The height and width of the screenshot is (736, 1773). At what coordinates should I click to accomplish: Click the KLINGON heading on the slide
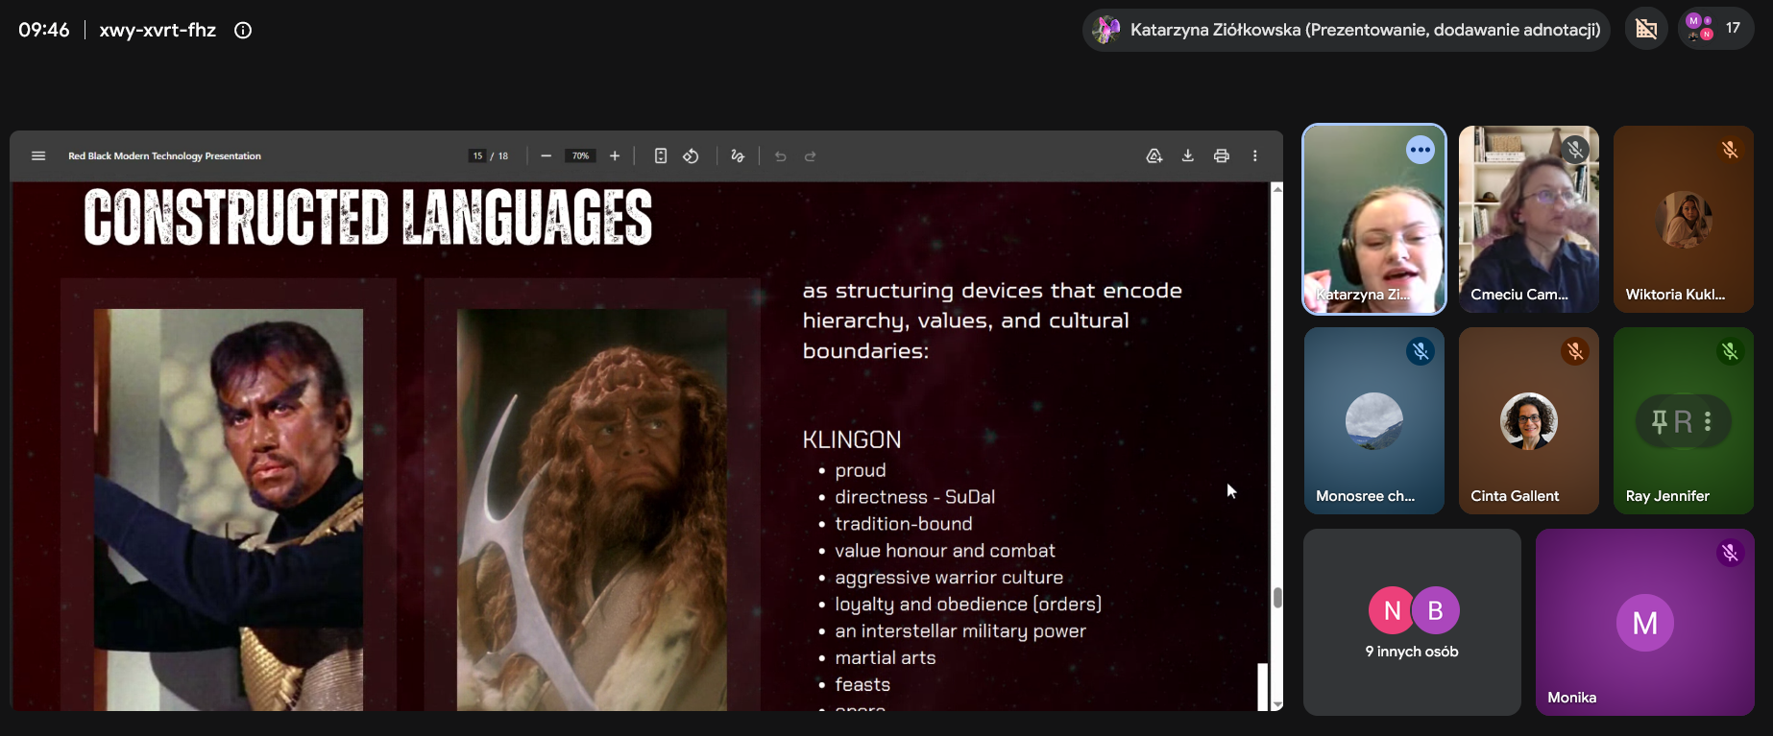point(852,439)
